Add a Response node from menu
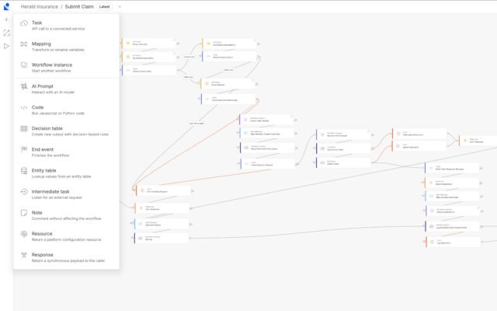The height and width of the screenshot is (311, 497). point(43,257)
